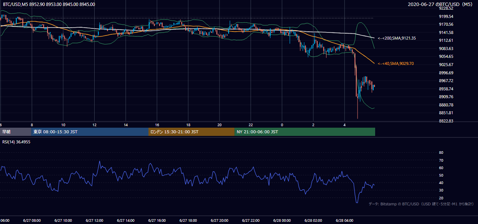Click the 6/27 08:00 time axis label

[31, 221]
